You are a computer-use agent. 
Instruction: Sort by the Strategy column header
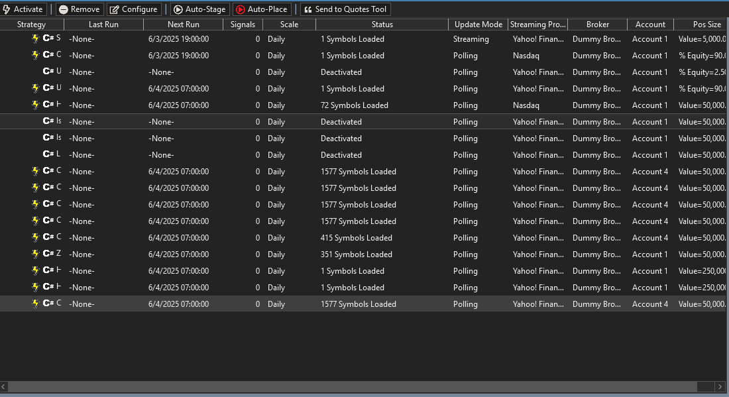(x=32, y=25)
